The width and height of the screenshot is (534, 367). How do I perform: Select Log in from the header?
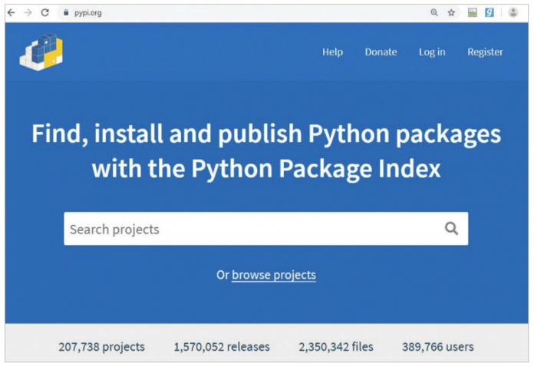point(432,52)
